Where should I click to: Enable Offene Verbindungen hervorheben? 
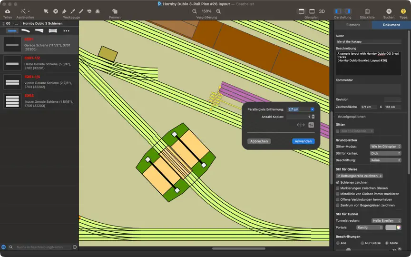point(338,200)
